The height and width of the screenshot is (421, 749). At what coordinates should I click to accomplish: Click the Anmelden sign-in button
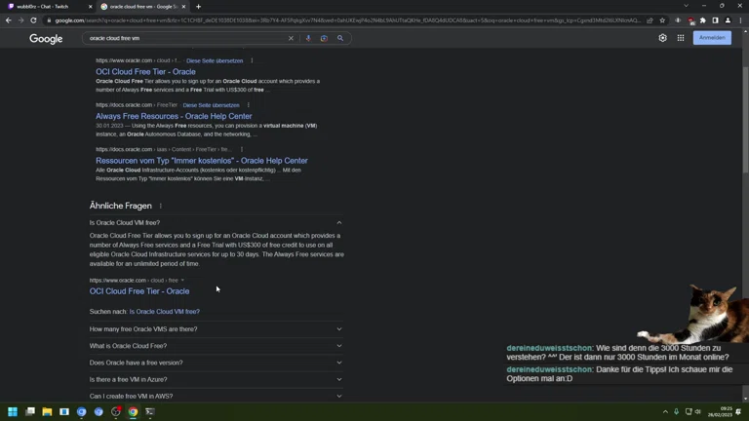coord(712,38)
